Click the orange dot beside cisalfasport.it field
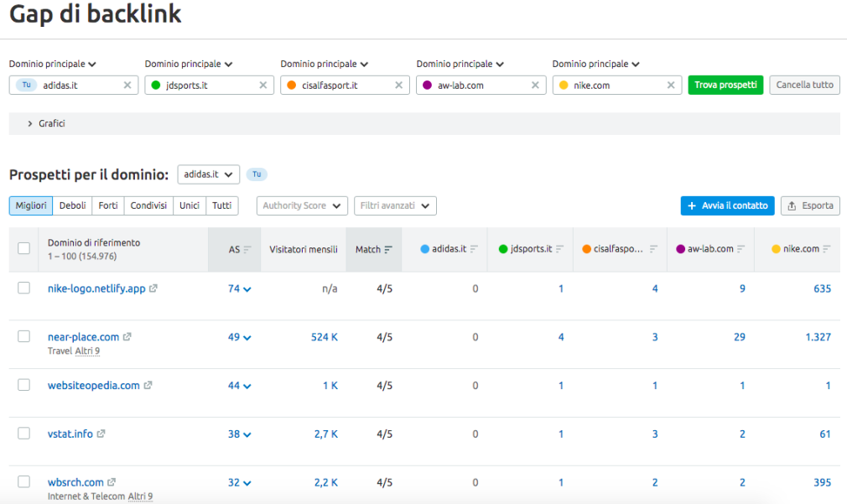This screenshot has height=504, width=847. pos(292,85)
